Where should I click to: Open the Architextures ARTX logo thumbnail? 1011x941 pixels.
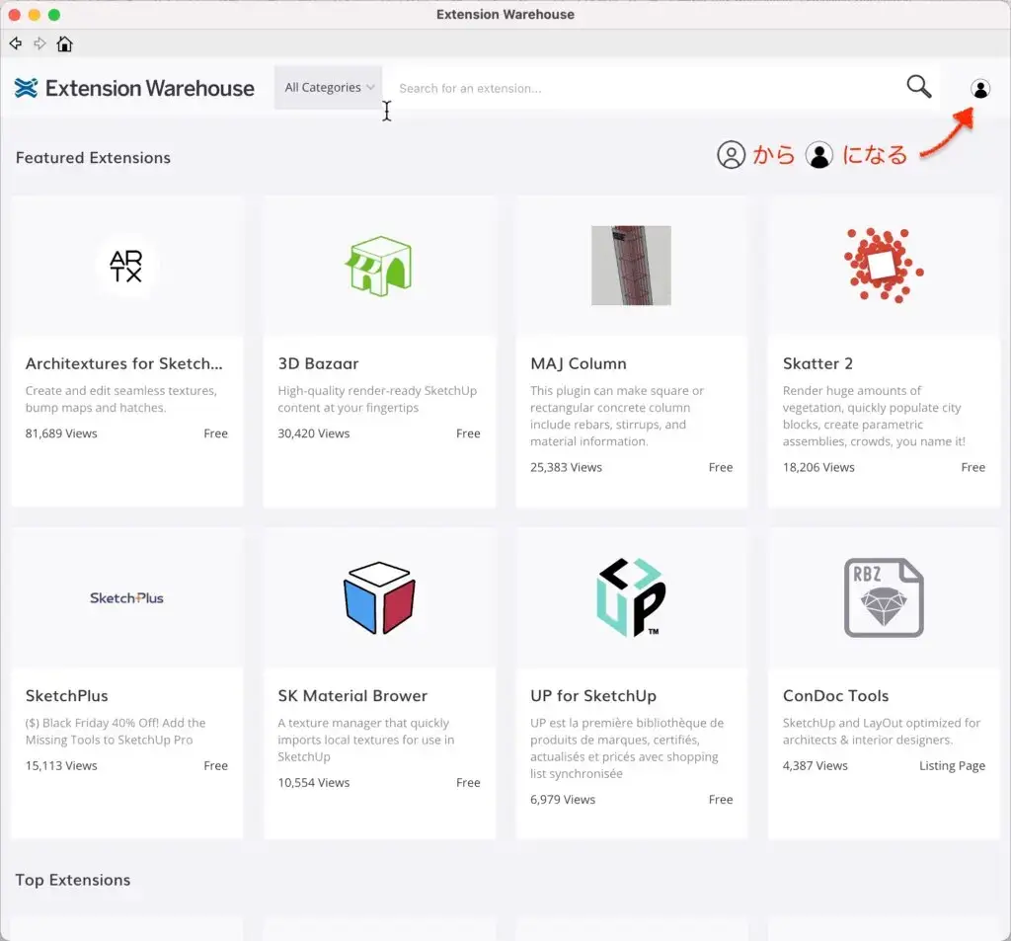125,266
